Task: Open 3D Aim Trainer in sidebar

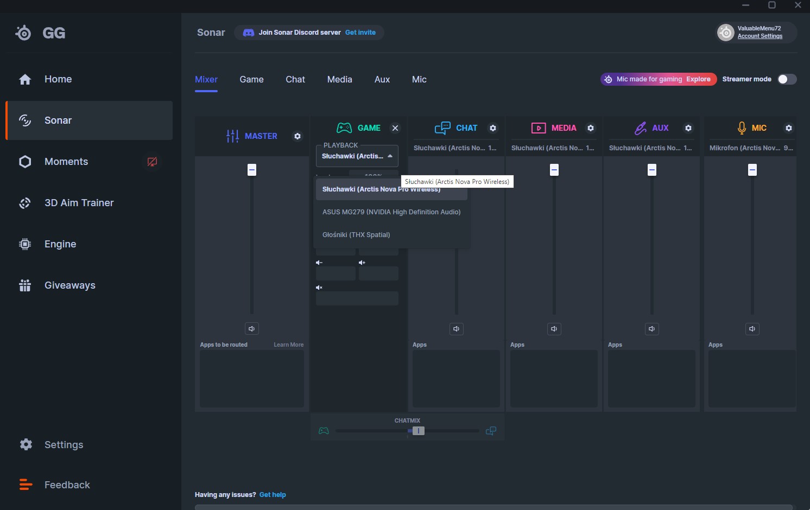Action: (x=79, y=203)
